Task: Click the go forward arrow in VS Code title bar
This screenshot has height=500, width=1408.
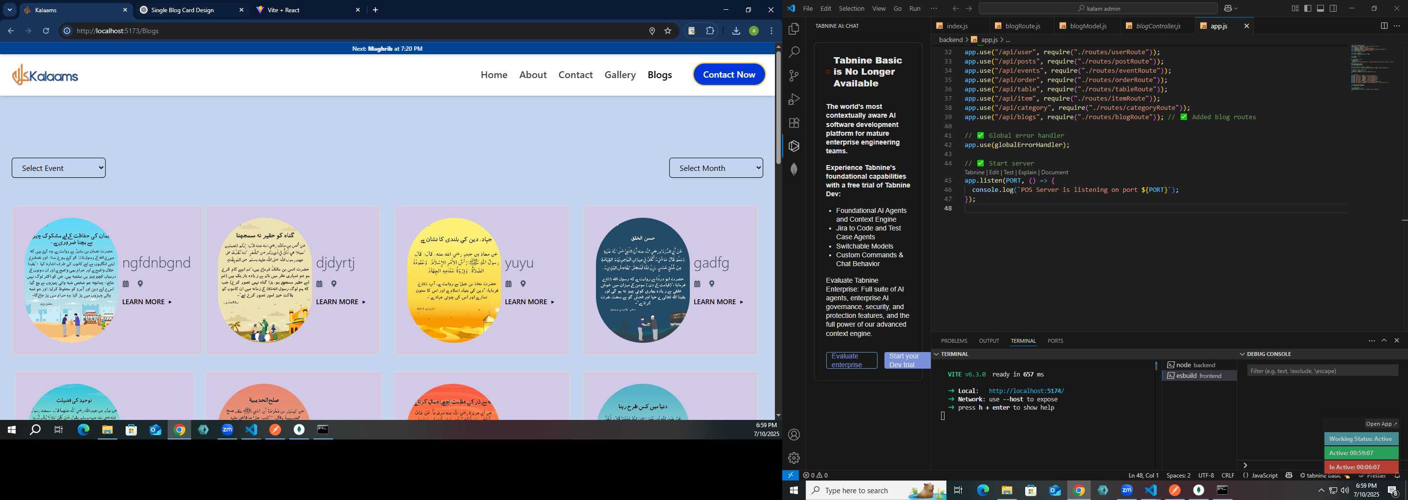Action: (x=969, y=8)
